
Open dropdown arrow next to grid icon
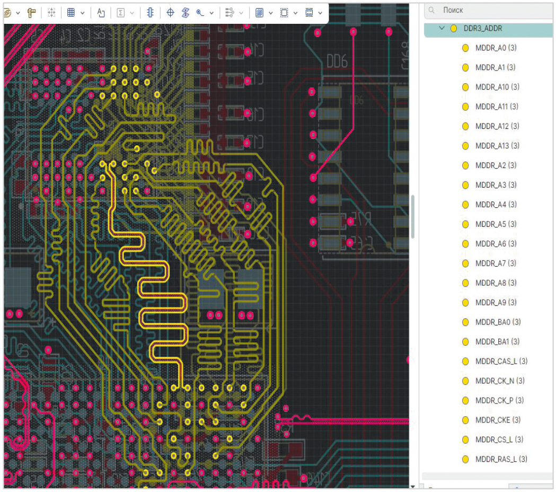[x=83, y=13]
